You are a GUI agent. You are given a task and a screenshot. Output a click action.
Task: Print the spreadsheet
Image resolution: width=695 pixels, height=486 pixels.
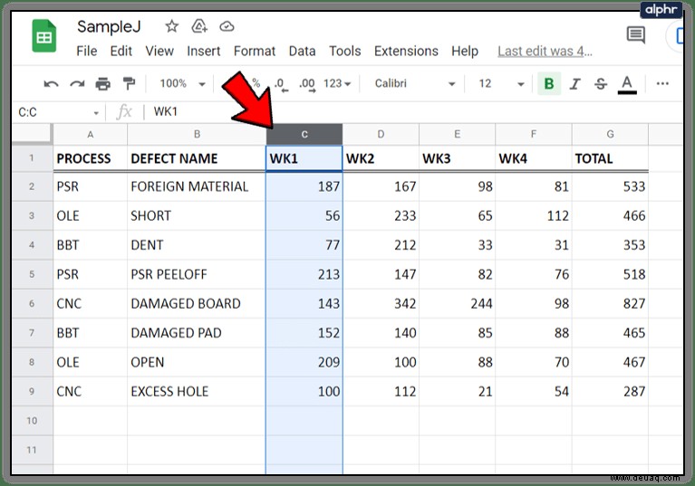click(103, 83)
